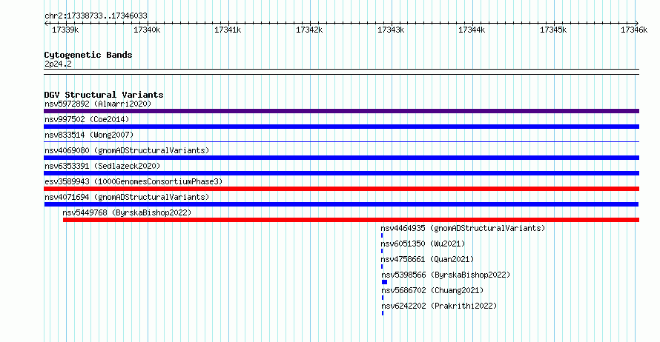This screenshot has height=342, width=660.
Task: Click the chr2:17338733..17346033 region label
Action: coord(96,16)
